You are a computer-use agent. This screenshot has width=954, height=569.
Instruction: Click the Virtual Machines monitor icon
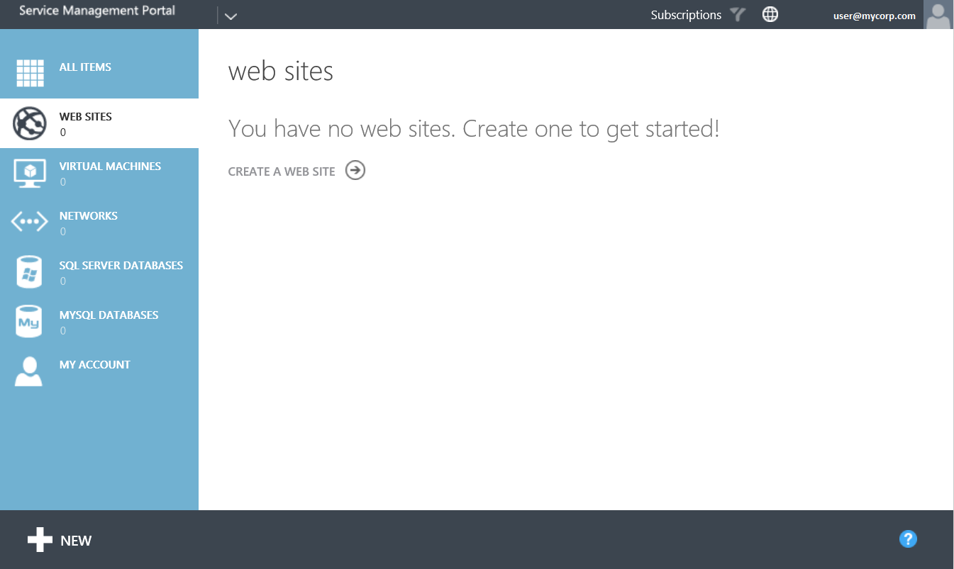click(x=30, y=173)
